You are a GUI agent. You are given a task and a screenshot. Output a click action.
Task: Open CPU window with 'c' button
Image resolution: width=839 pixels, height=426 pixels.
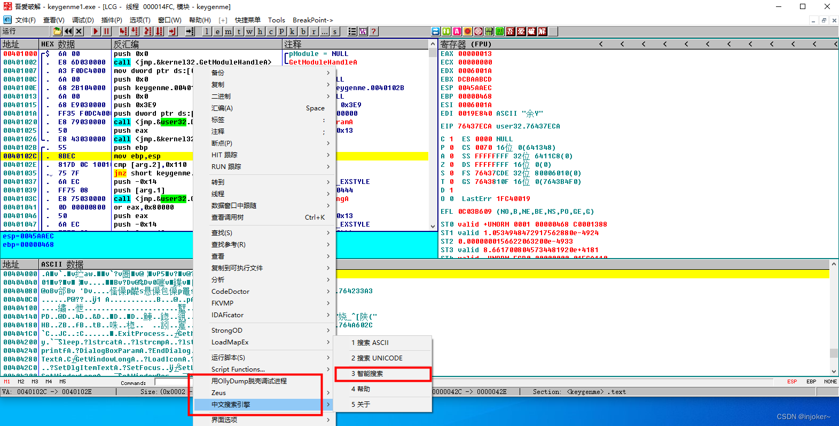click(x=271, y=31)
